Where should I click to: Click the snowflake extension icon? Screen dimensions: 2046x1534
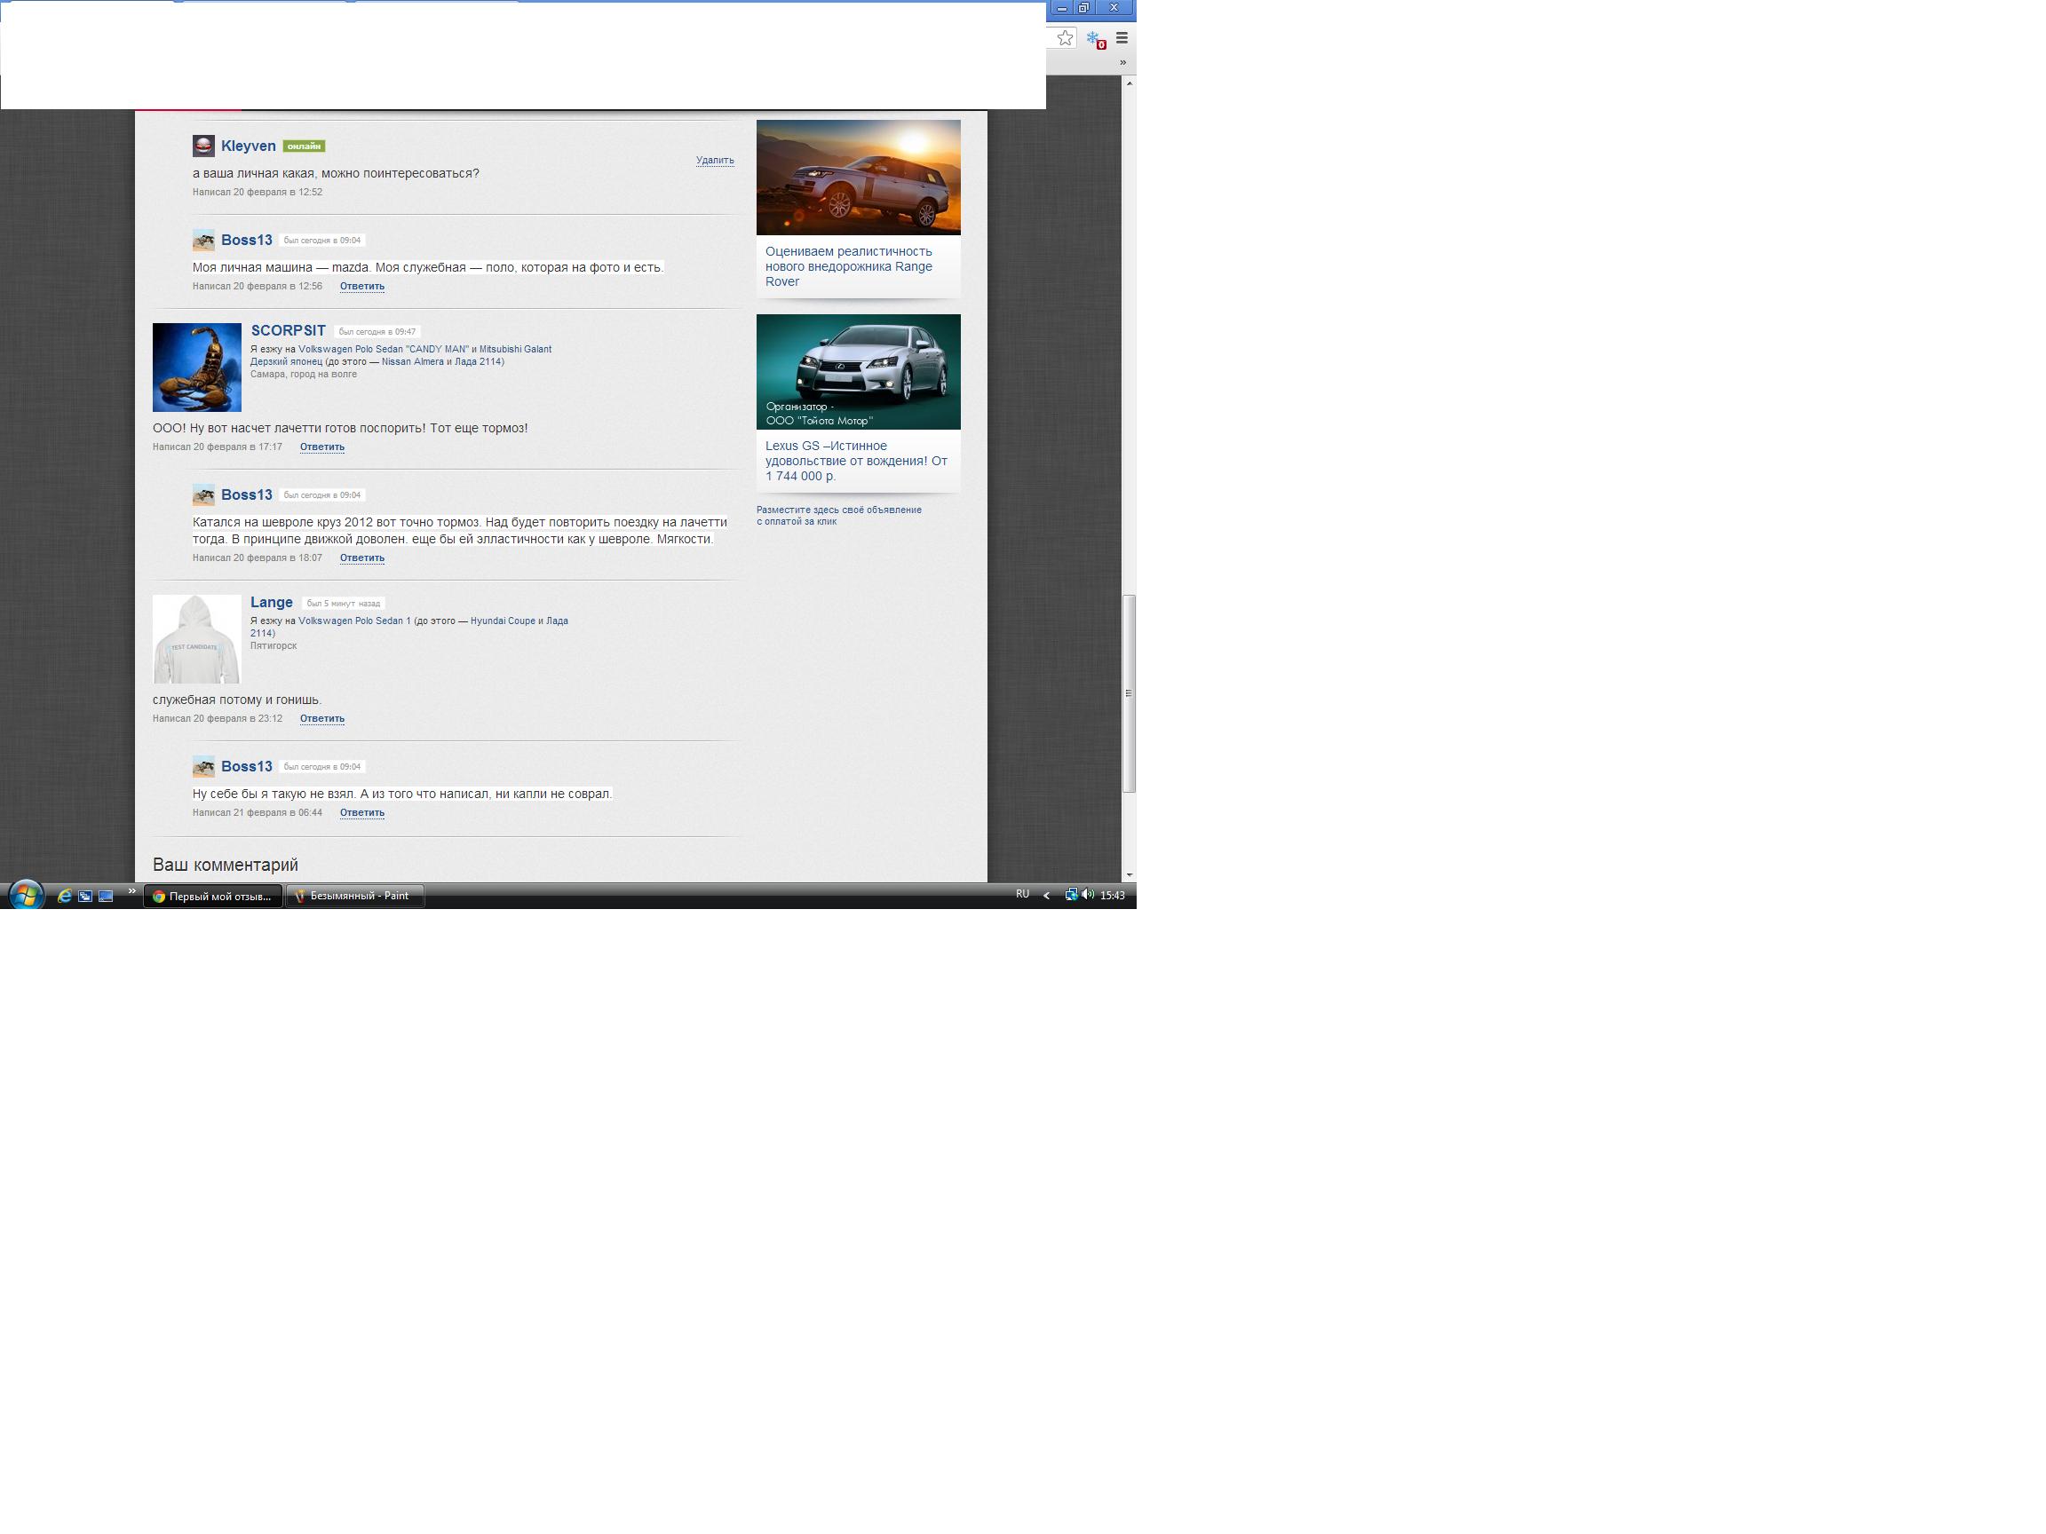pyautogui.click(x=1094, y=39)
